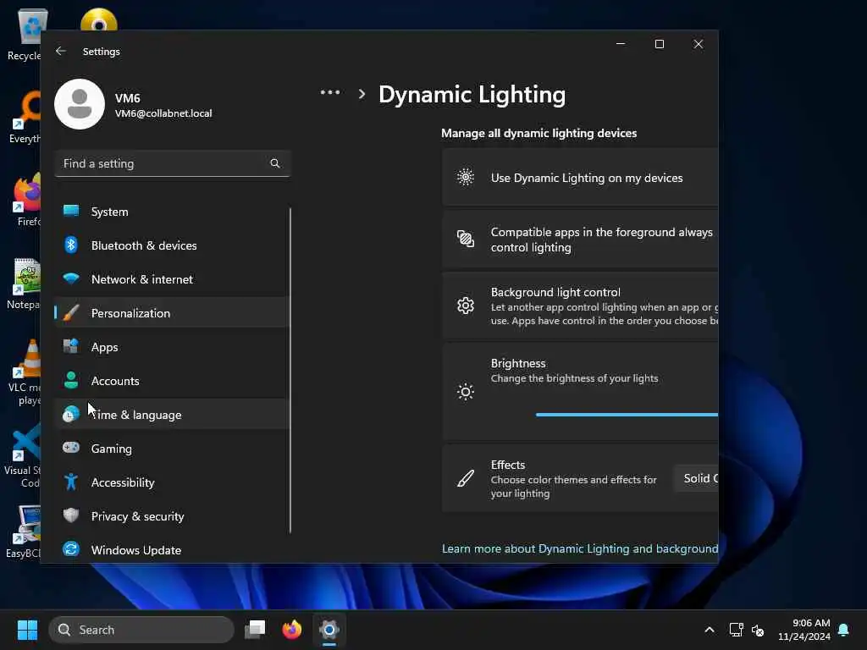Open the Effects settings row
The image size is (867, 650).
pos(580,478)
